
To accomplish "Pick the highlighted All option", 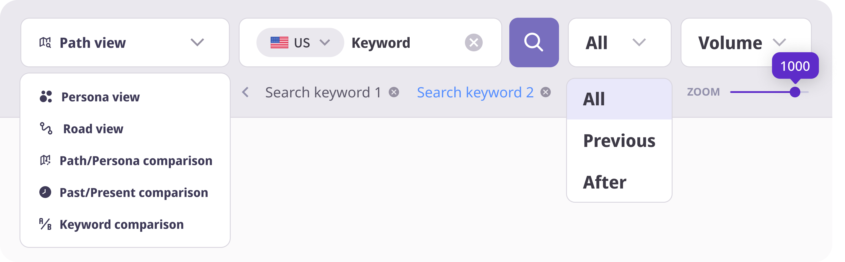I will coord(594,99).
